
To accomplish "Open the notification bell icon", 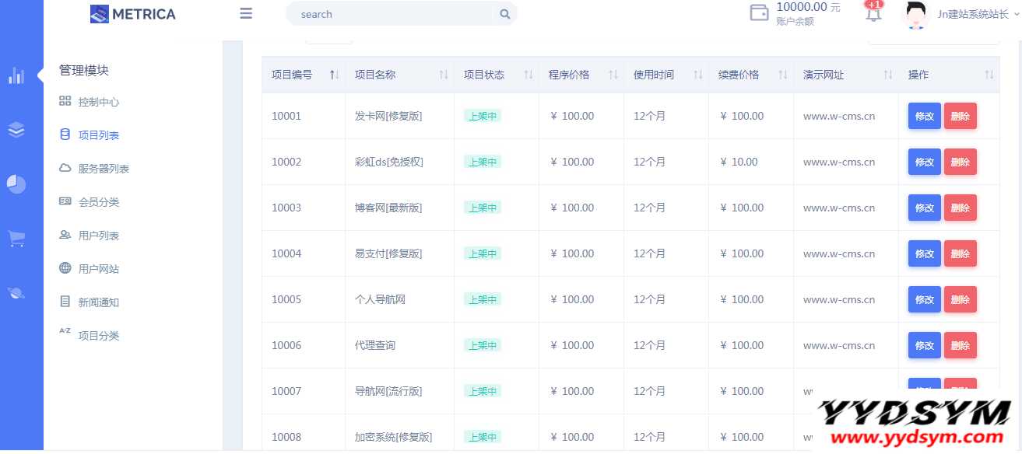I will pos(873,12).
